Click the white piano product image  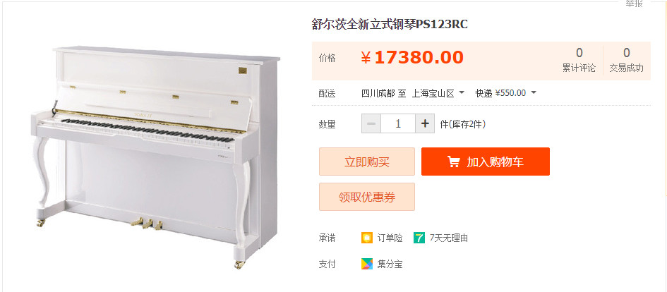tap(155, 157)
